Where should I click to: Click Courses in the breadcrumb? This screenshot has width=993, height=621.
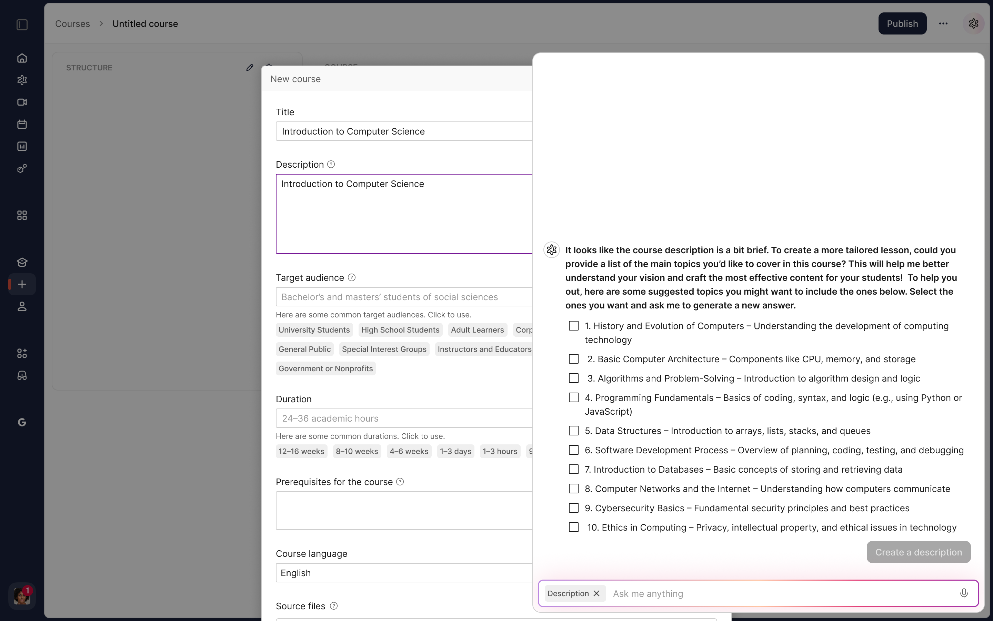pyautogui.click(x=72, y=24)
